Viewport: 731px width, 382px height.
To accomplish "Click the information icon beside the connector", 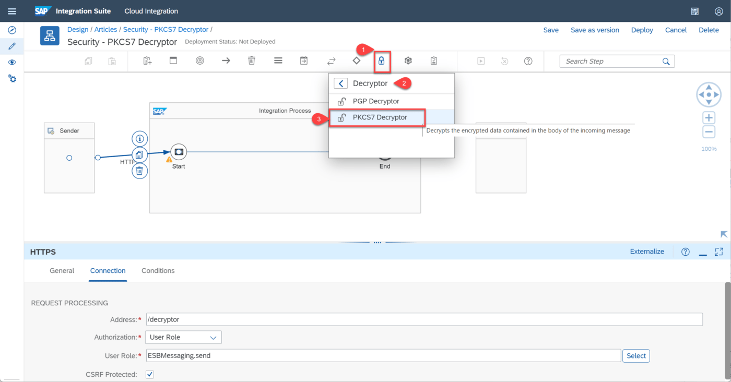I will (139, 139).
